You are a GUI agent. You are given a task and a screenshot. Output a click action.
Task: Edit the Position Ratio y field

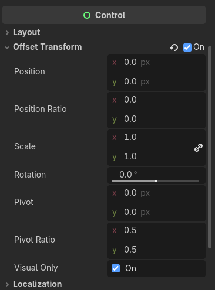tap(156, 119)
